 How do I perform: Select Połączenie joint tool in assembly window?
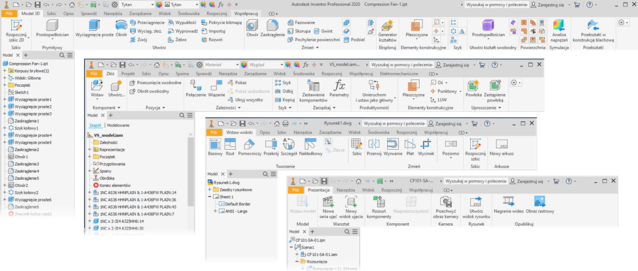[196, 89]
